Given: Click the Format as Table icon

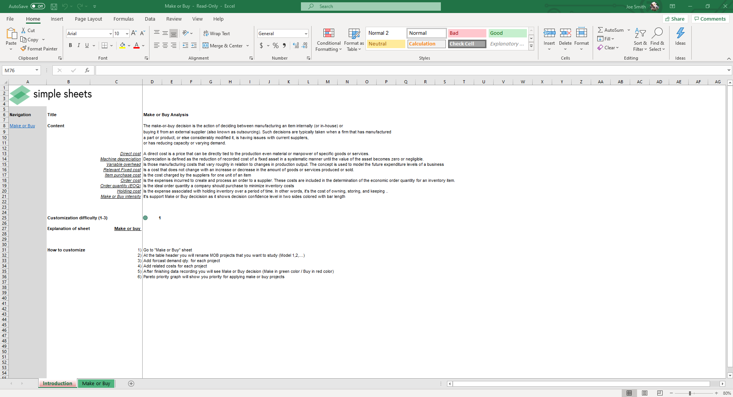Looking at the screenshot, I should [x=354, y=34].
